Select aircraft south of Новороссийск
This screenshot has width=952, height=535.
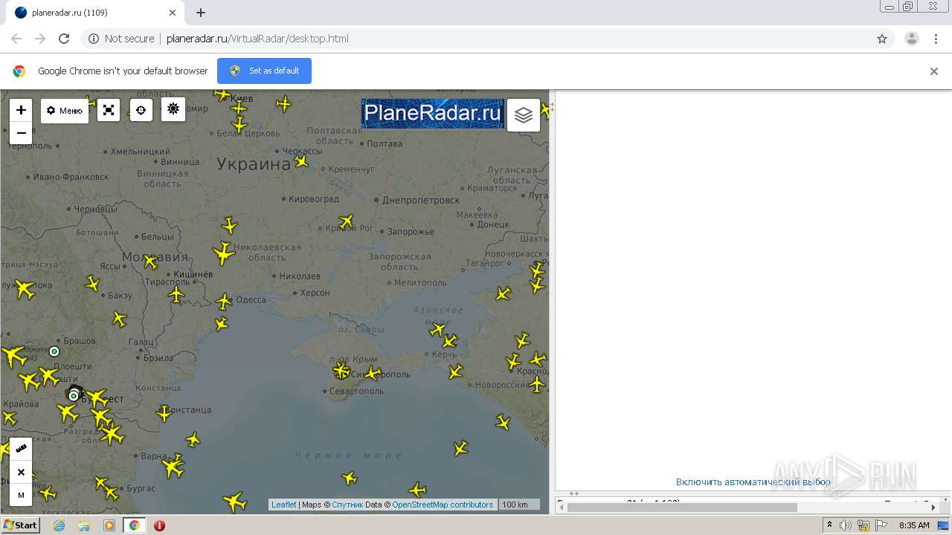click(x=503, y=423)
